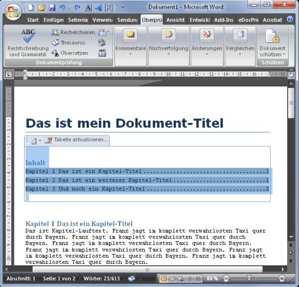The width and height of the screenshot is (299, 287).
Task: Click the Wörter: 23/613 status indicator
Action: pyautogui.click(x=102, y=279)
